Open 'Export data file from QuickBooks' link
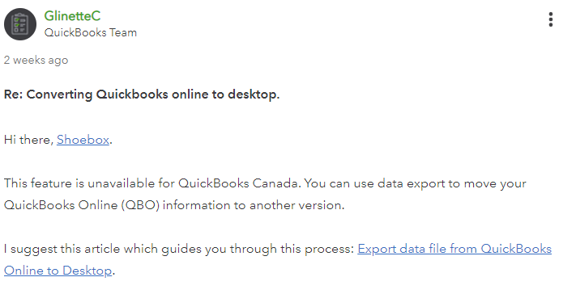Viewport: 563px width, 294px height. point(454,249)
